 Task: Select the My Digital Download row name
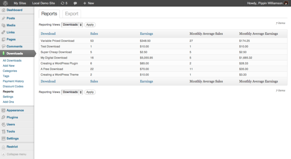pos(54,58)
